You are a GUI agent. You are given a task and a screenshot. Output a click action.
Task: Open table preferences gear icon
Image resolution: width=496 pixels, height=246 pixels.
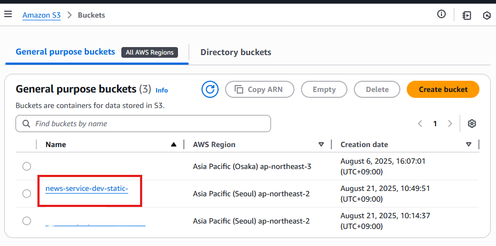472,124
